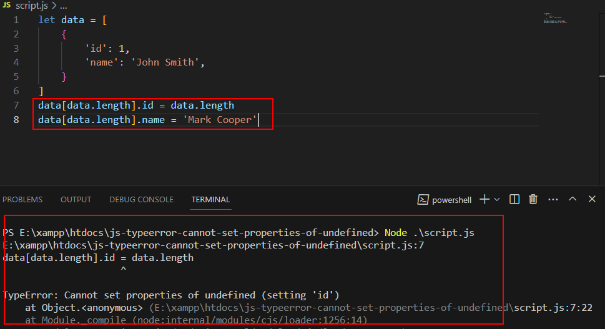This screenshot has width=605, height=329.
Task: Close the terminal panel
Action: 593,199
